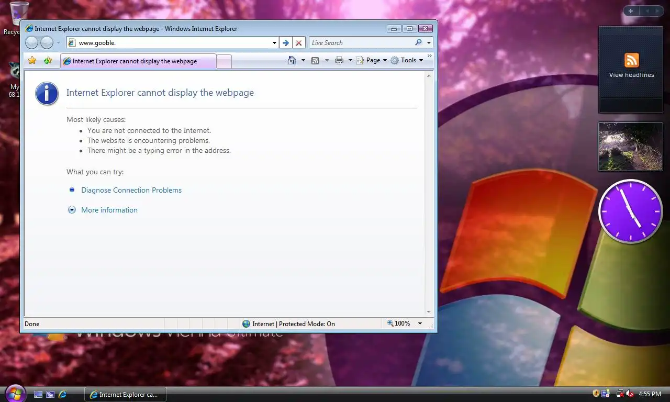This screenshot has width=670, height=402.
Task: Click the 'What you can try:' text
Action: pos(95,172)
